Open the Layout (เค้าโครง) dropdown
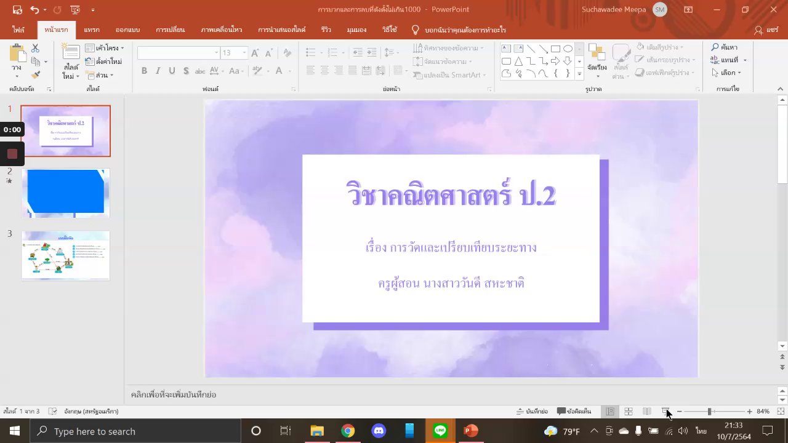The image size is (788, 443). [x=105, y=48]
